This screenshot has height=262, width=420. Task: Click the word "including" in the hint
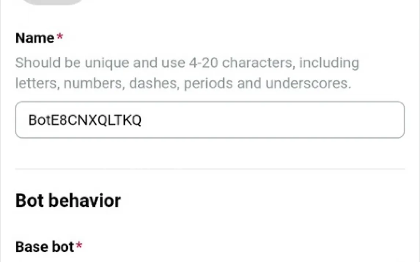(x=329, y=63)
